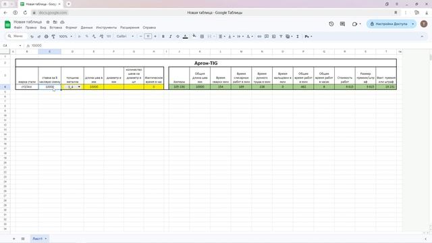432x243 pixels.
Task: Open the Лист1 sheet tab menu arrow
Action: click(x=46, y=238)
